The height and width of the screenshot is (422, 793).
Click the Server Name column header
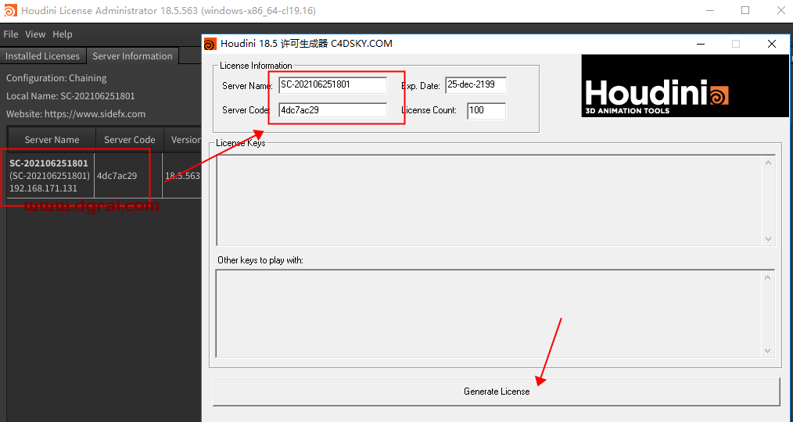click(x=52, y=140)
